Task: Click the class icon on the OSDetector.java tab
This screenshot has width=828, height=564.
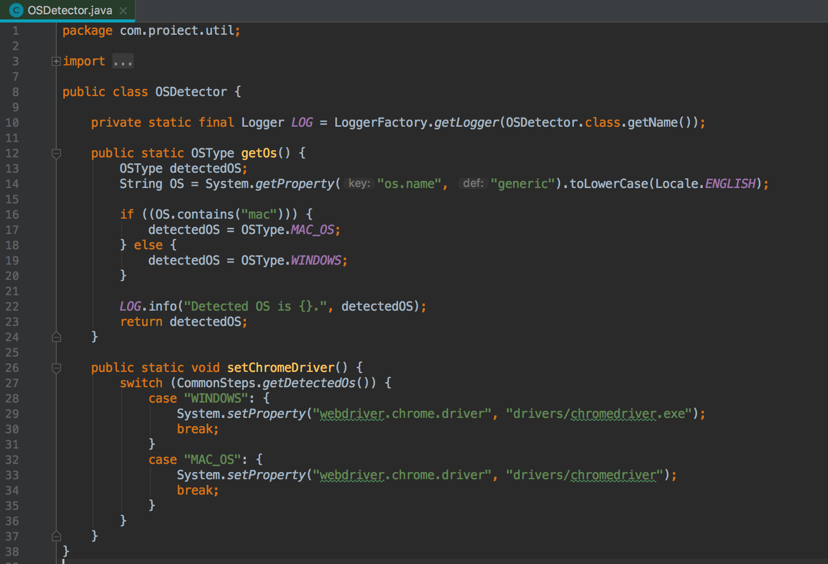Action: pos(16,10)
